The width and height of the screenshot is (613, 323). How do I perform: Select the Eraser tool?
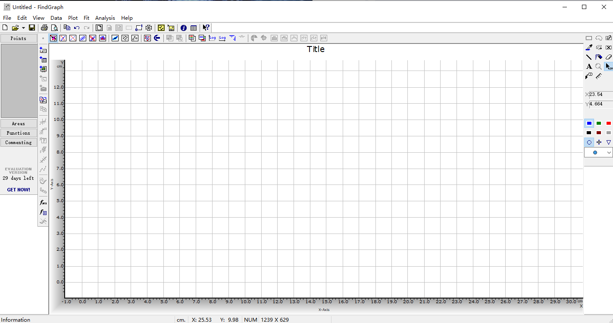[608, 56]
